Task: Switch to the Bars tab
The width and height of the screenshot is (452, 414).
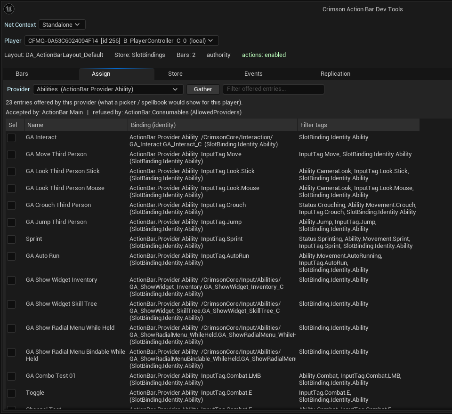Action: point(22,74)
